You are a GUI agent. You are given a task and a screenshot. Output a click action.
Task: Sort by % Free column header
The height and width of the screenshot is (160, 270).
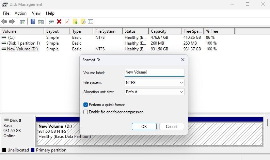(x=219, y=31)
